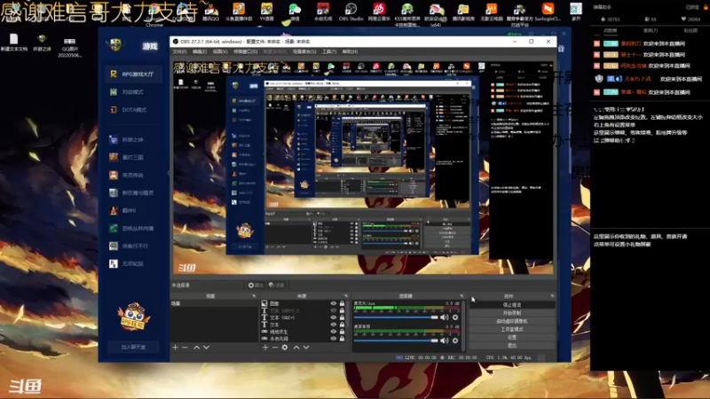710x399 pixels.
Task: Open the 帮助(H) menu
Action: (x=350, y=51)
